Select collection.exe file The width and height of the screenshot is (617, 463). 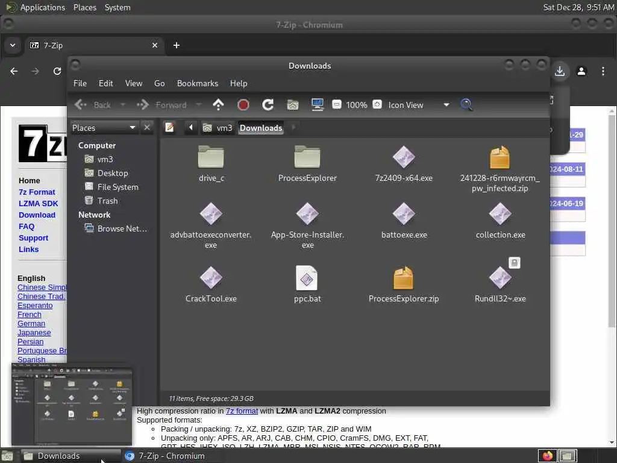pos(500,221)
